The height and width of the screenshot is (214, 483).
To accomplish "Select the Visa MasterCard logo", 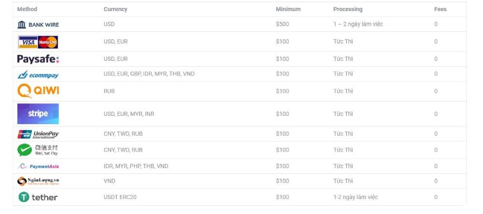I will click(x=38, y=42).
